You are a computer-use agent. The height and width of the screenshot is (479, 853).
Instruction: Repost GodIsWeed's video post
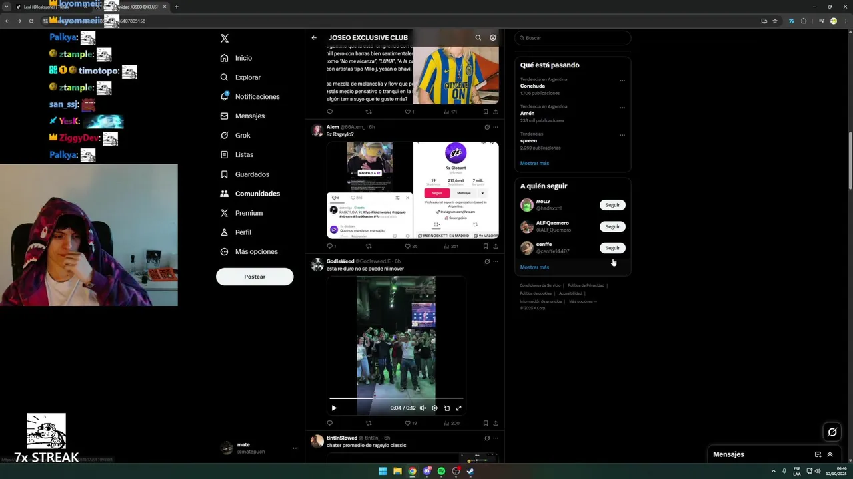pyautogui.click(x=369, y=423)
